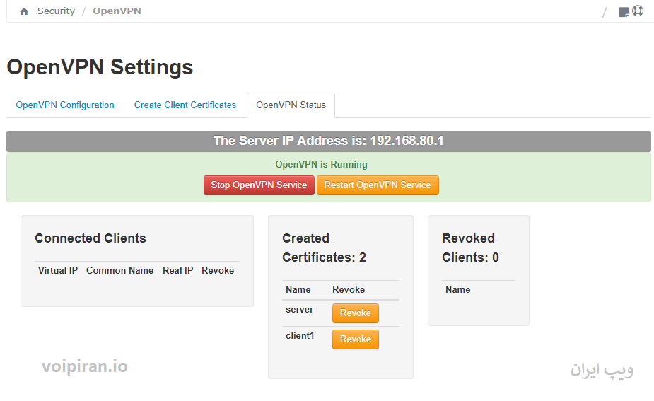
Task: Click Security breadcrumb link
Action: pos(56,11)
